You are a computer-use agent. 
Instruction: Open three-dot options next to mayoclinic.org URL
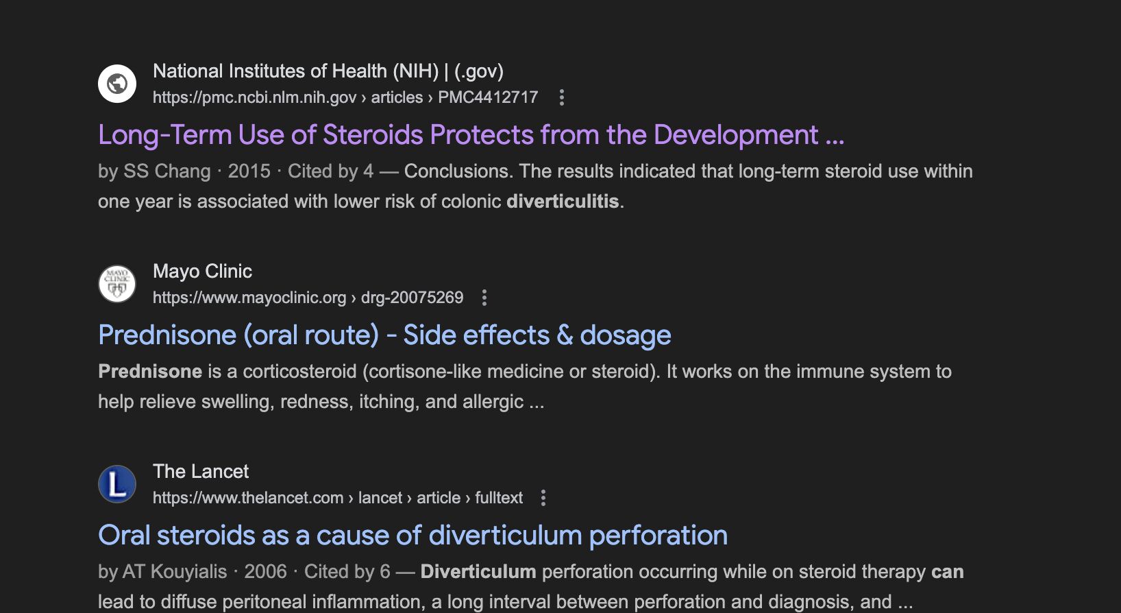coord(484,298)
